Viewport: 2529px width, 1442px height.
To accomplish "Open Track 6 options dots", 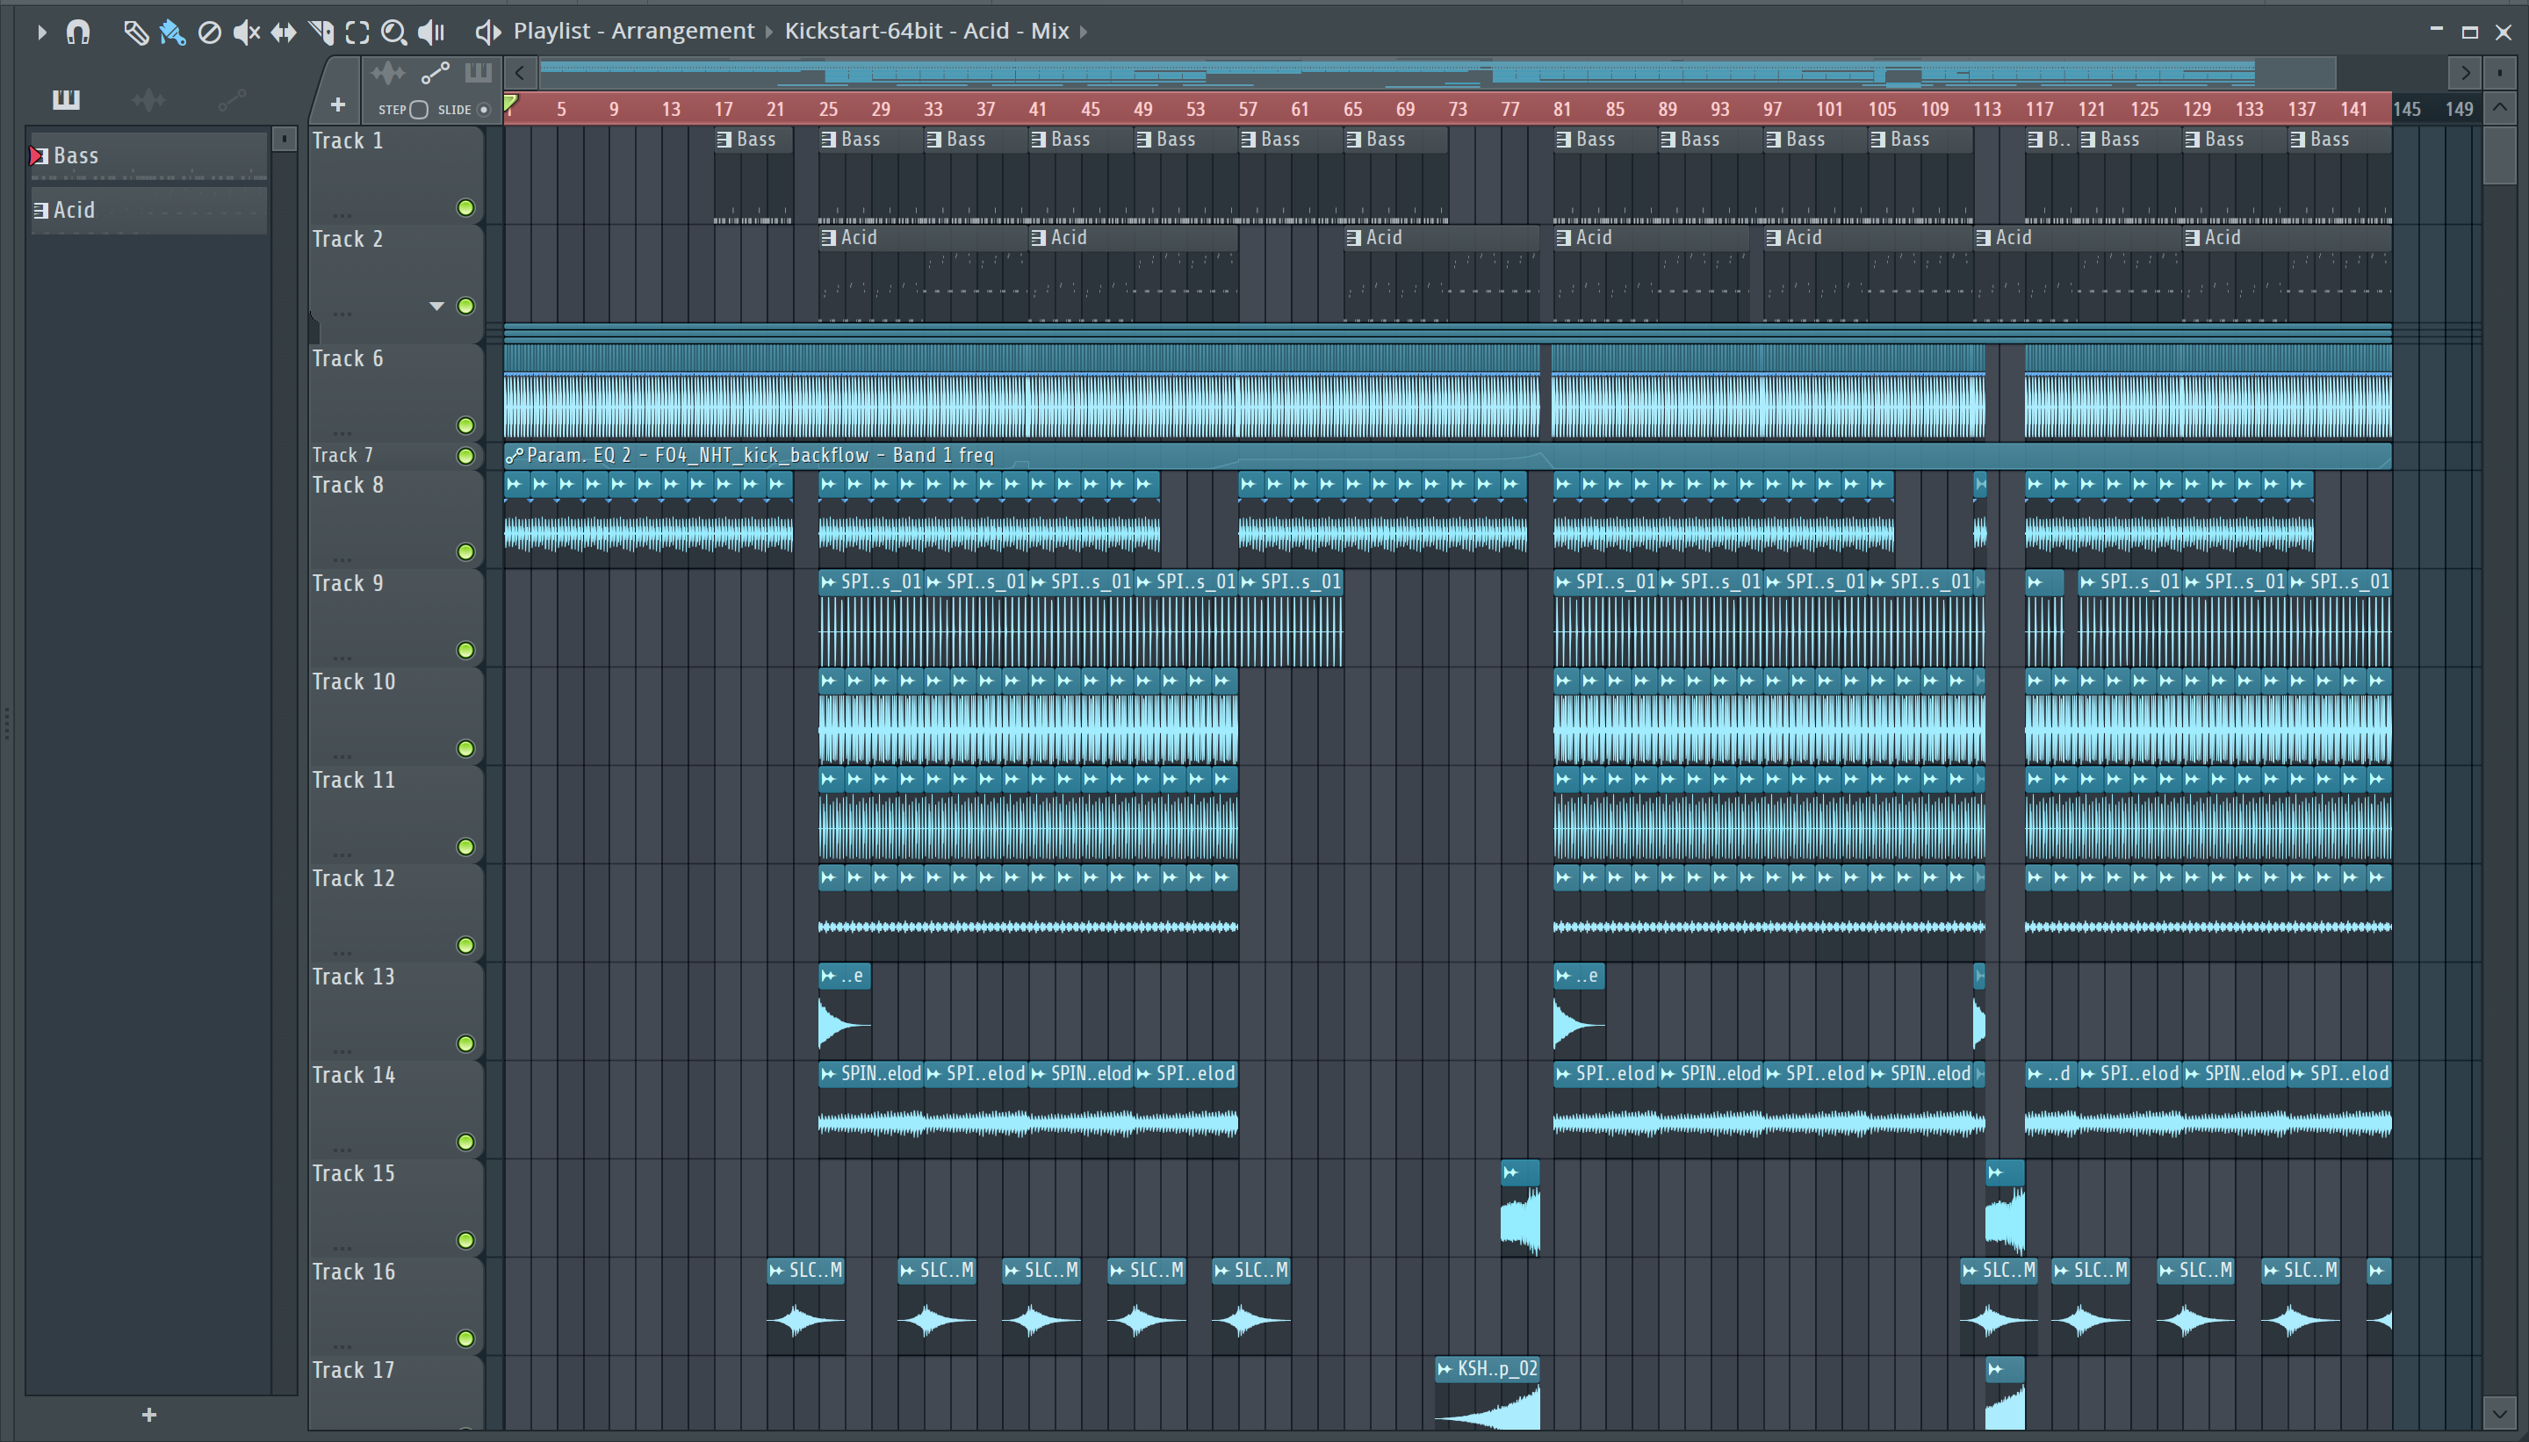I will tap(342, 433).
